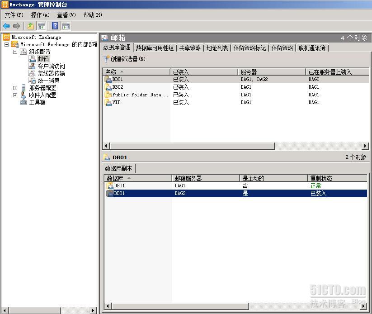Viewport: 372px width, 314px height.
Task: Click 'DAG1, DAG2' server cell of DB01
Action: (x=254, y=79)
